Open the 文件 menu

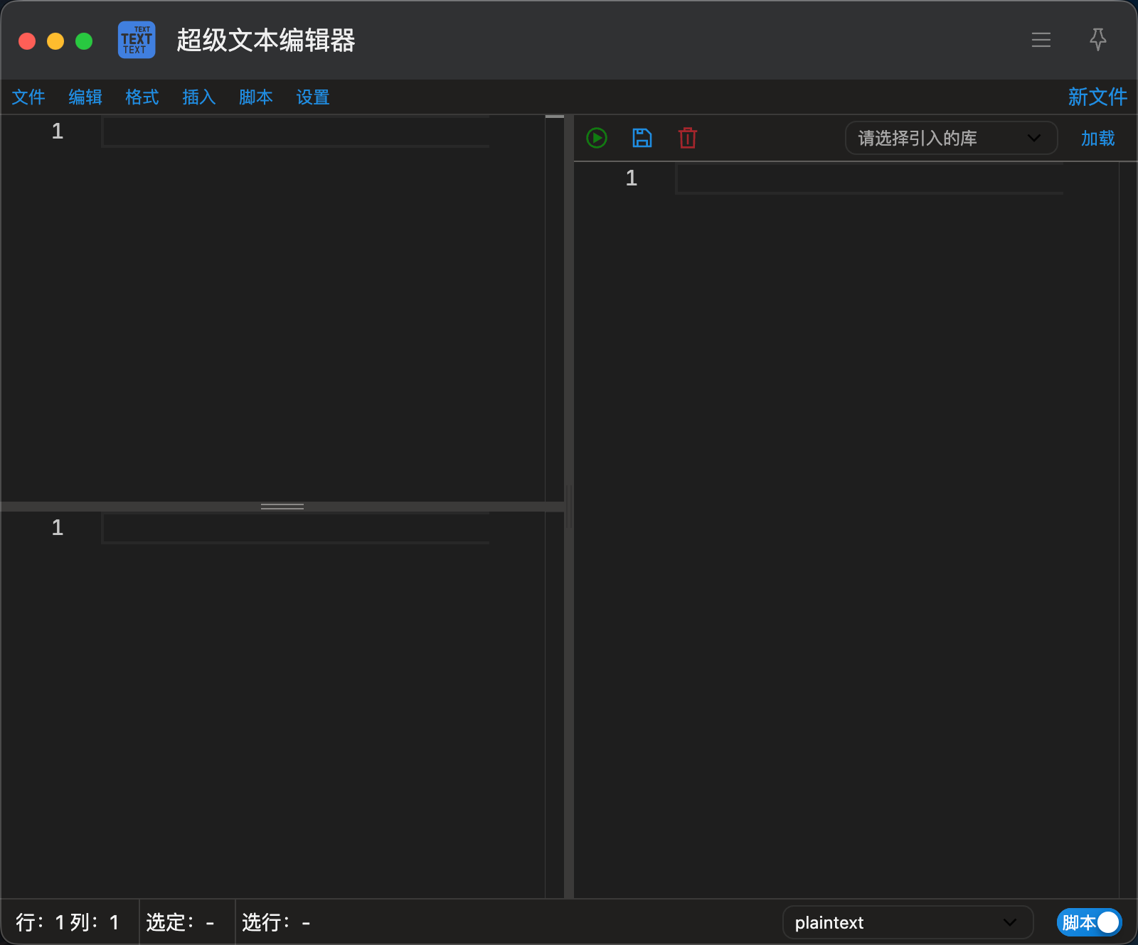pyautogui.click(x=28, y=97)
